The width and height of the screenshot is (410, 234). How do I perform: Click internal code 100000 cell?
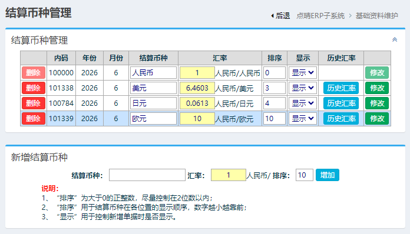[x=61, y=72]
